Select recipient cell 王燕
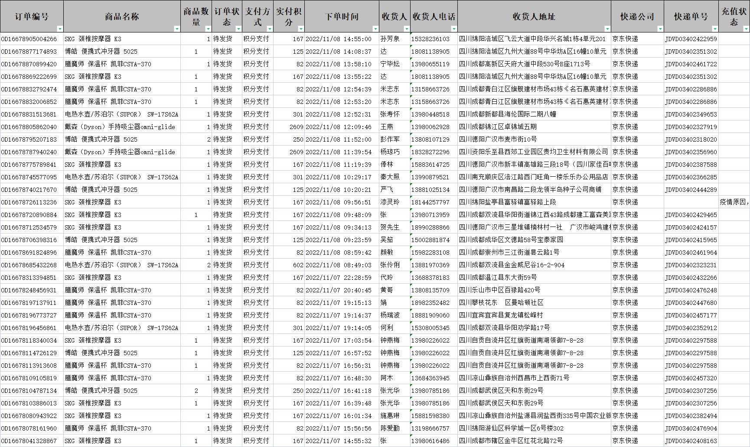Image resolution: width=750 pixels, height=447 pixels. (x=395, y=127)
